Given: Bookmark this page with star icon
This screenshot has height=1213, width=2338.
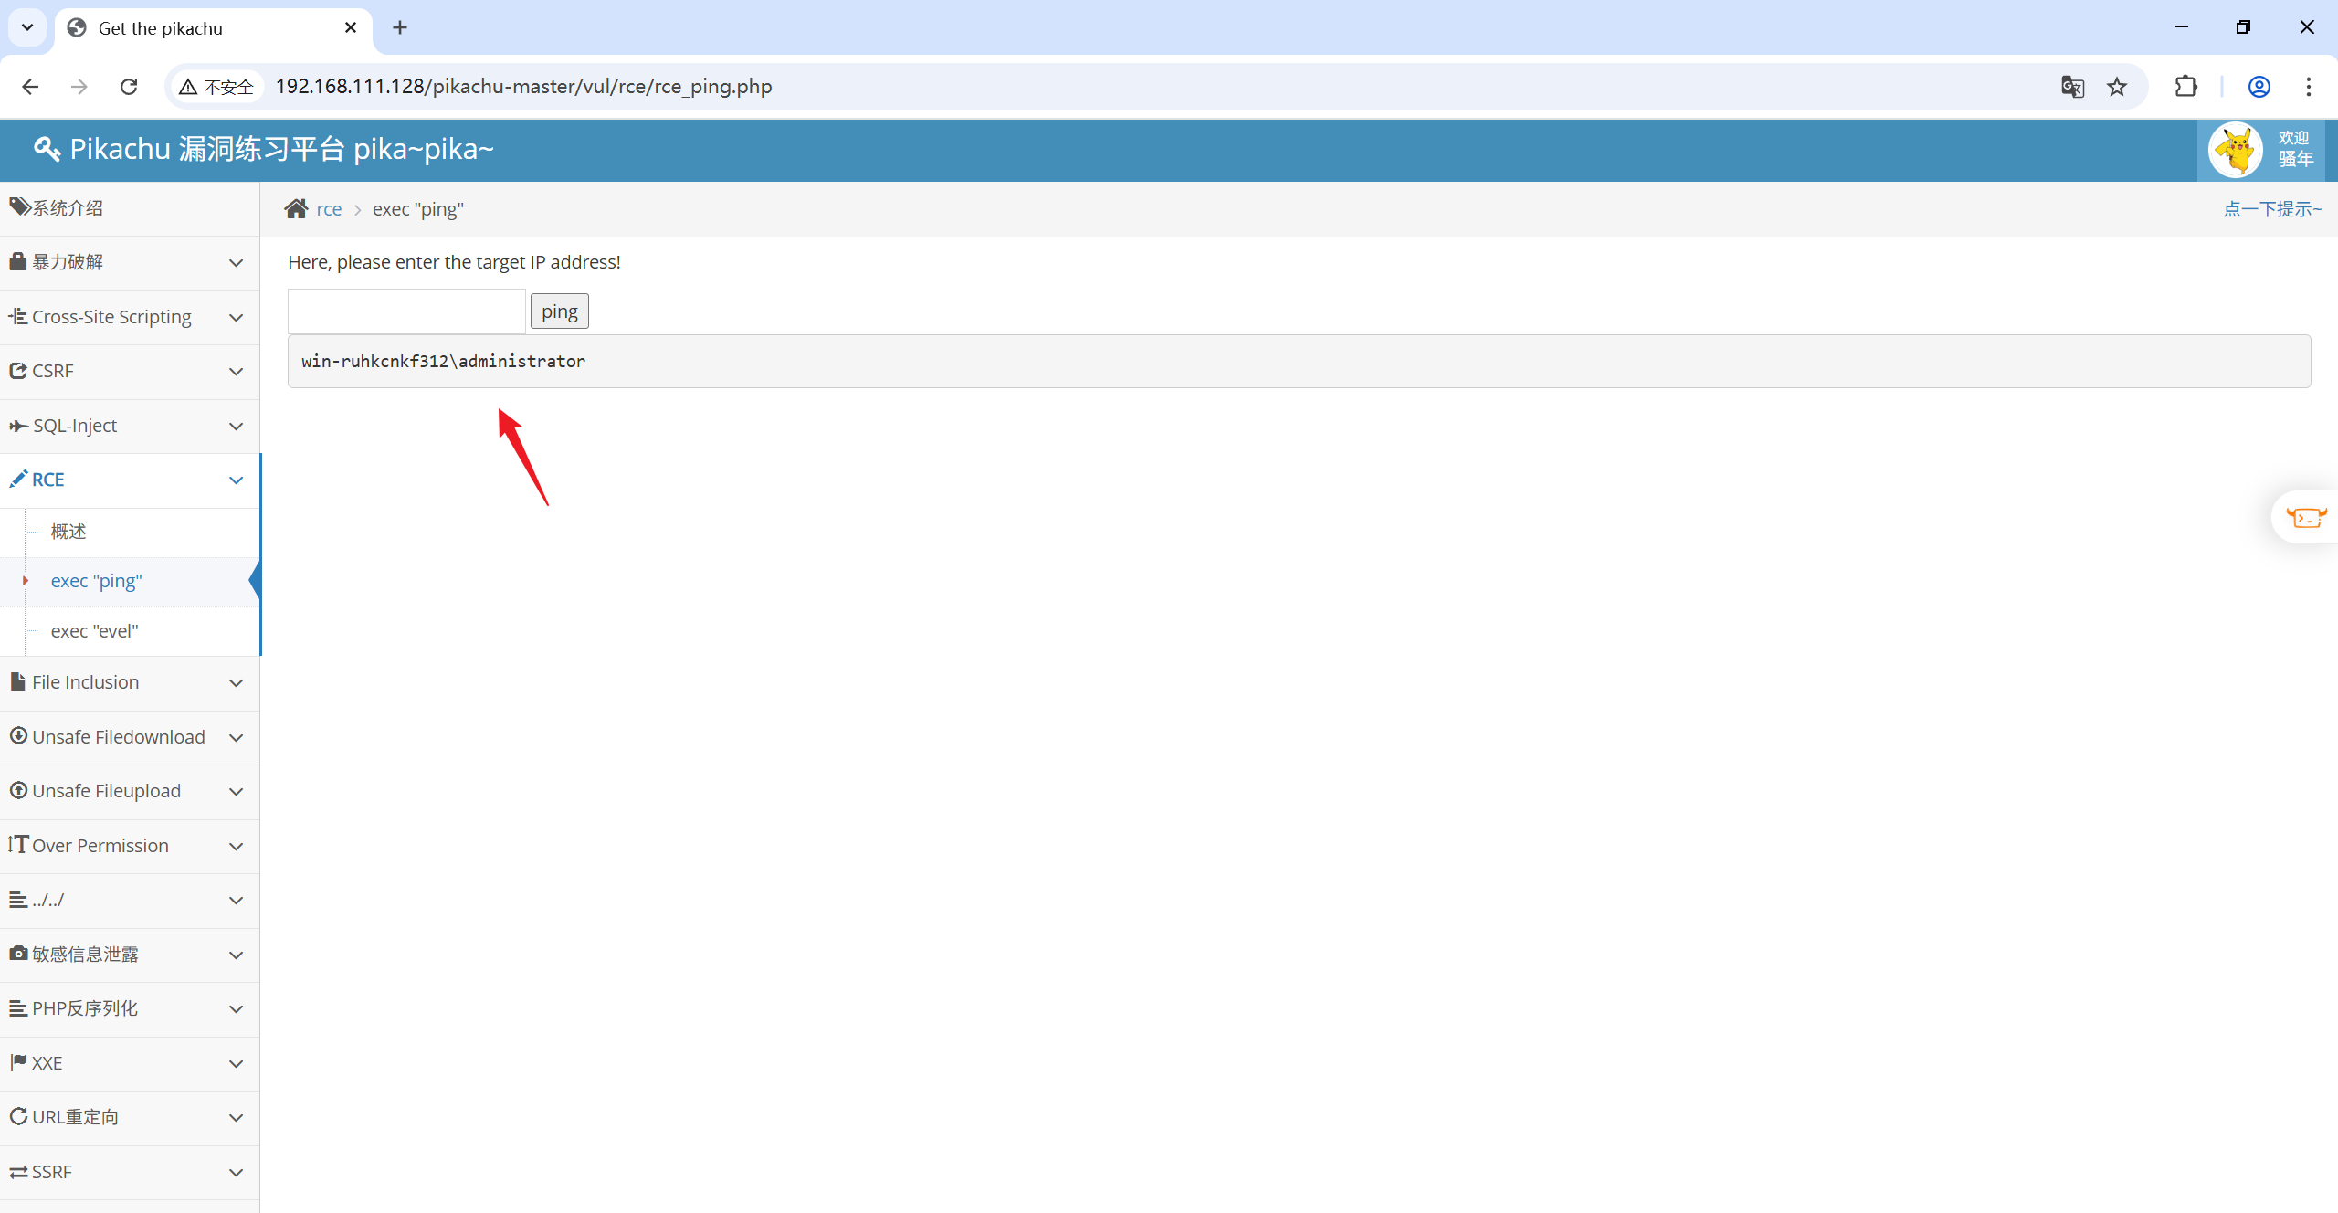Looking at the screenshot, I should 2117,87.
